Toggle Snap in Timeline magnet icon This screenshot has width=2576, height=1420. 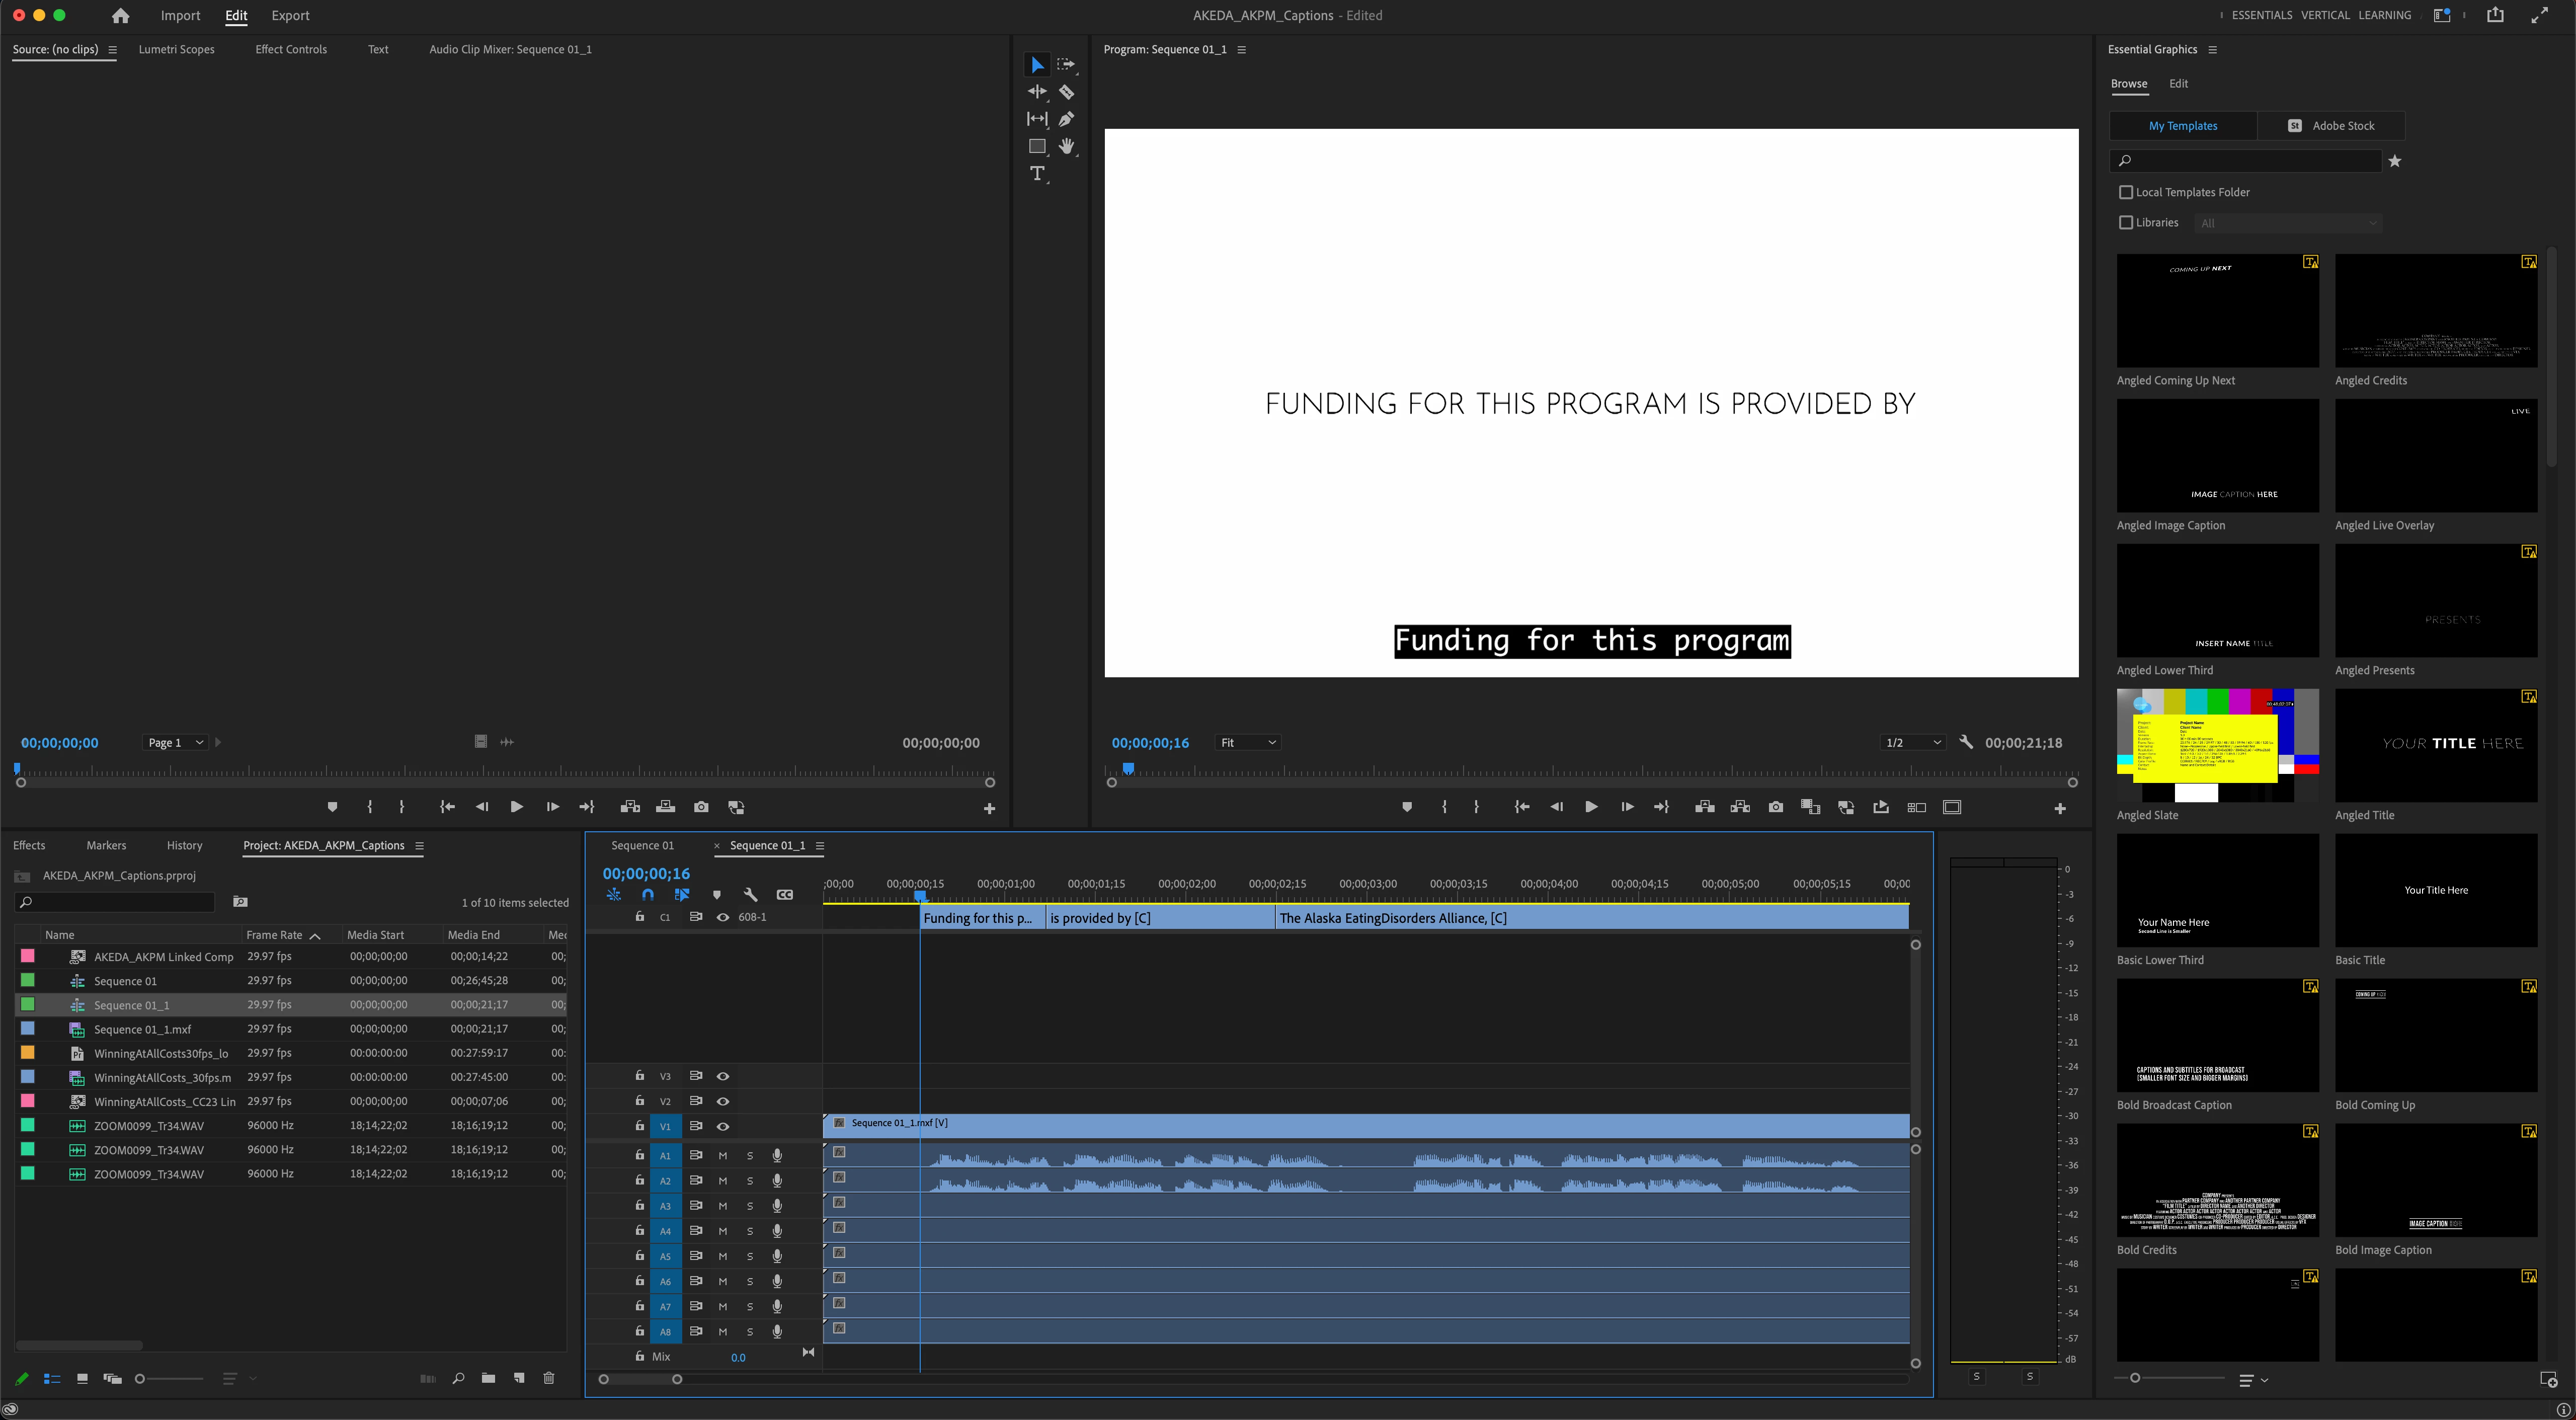[x=648, y=895]
